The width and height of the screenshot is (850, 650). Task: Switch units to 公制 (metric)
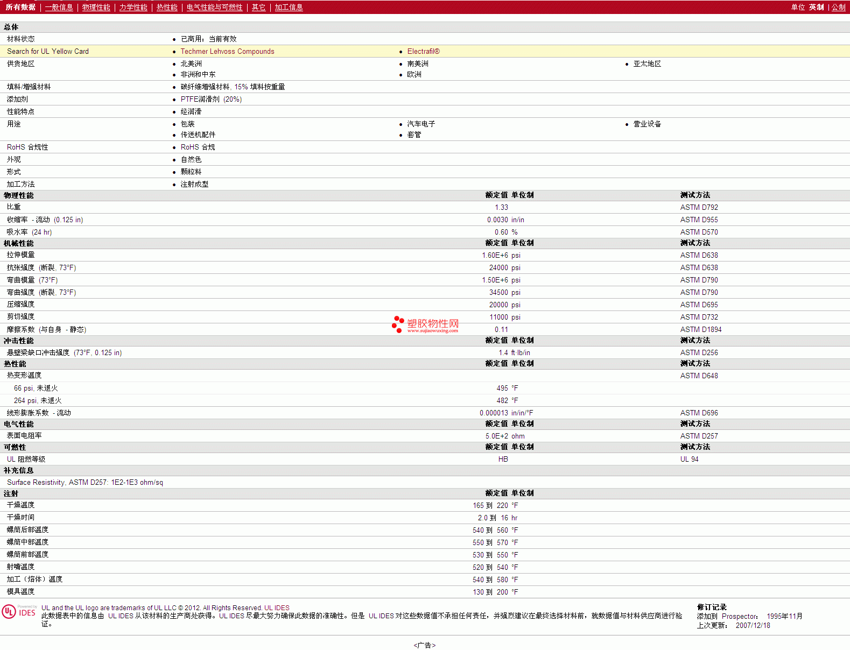[838, 8]
